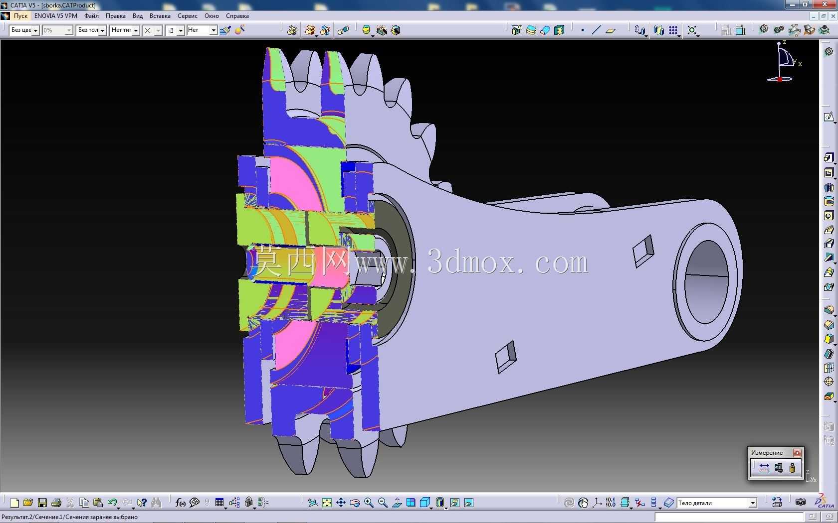Click the New file icon
The image size is (838, 523).
click(x=14, y=503)
